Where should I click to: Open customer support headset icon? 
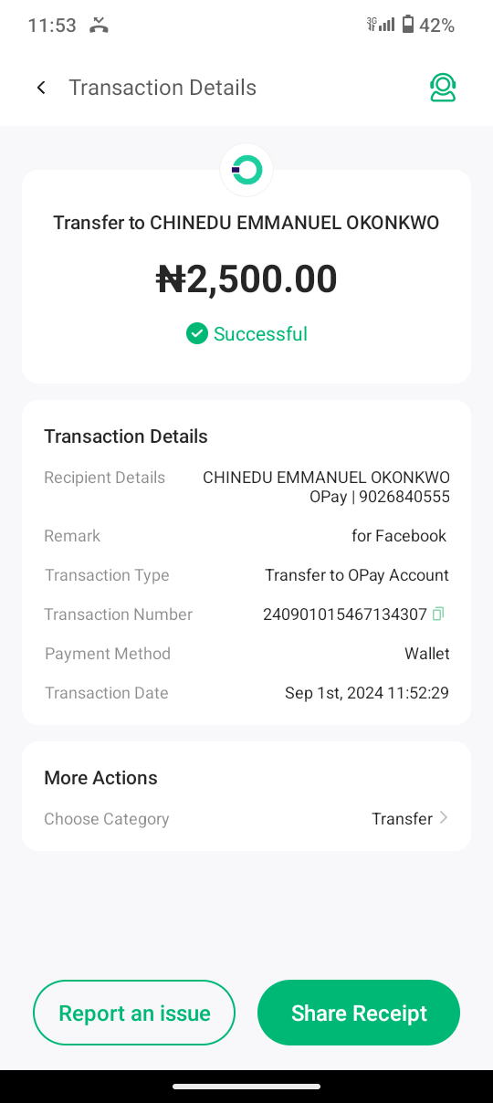pyautogui.click(x=443, y=88)
